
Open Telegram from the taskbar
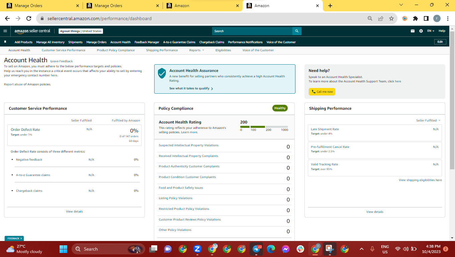pyautogui.click(x=257, y=249)
